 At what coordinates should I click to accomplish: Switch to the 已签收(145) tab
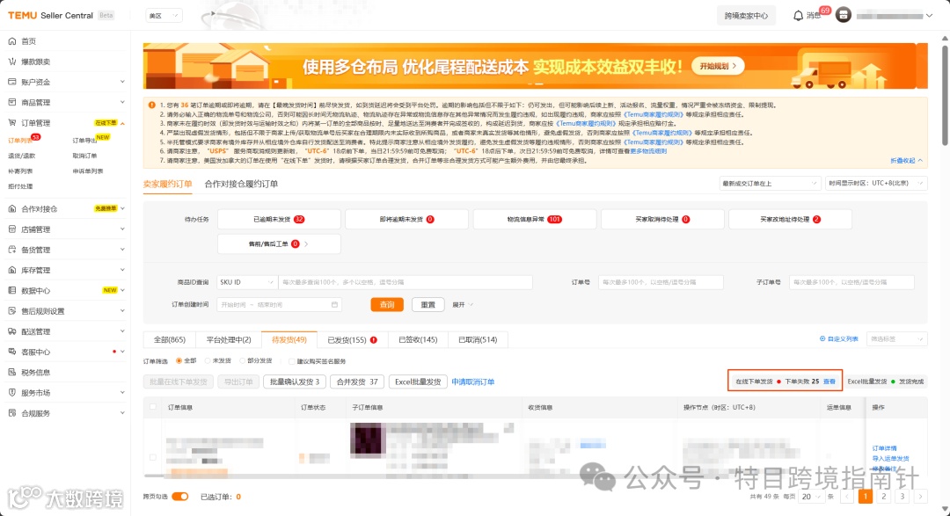coord(418,340)
